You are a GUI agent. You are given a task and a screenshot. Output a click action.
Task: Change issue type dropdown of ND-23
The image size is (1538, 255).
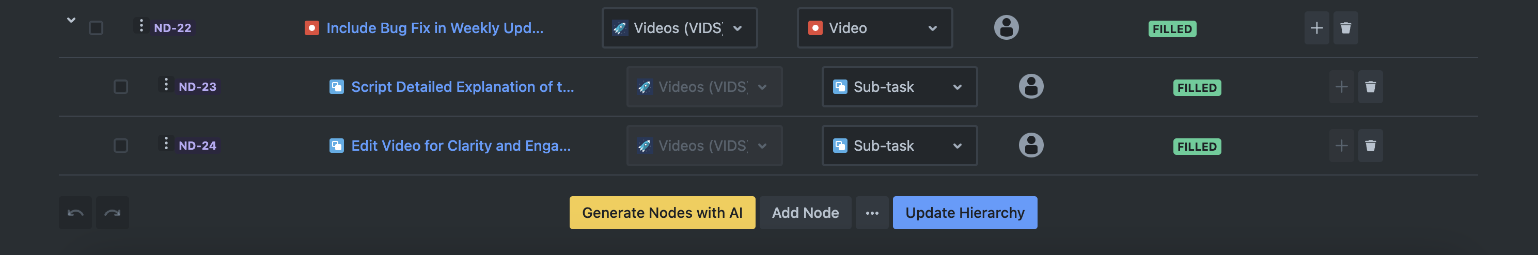click(899, 87)
